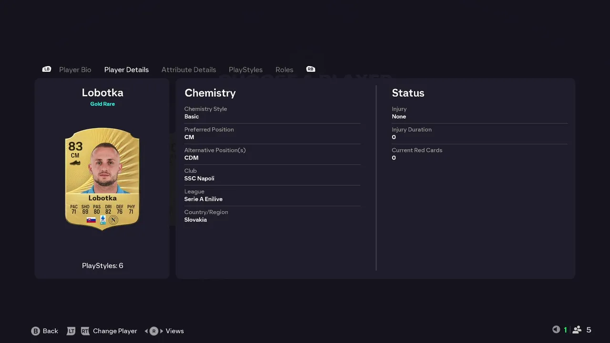Click the Gold Rare label
This screenshot has height=343, width=610.
[102, 104]
